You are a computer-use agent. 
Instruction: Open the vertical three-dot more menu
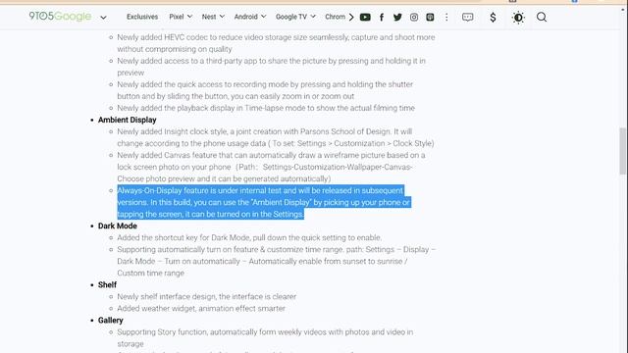point(446,17)
